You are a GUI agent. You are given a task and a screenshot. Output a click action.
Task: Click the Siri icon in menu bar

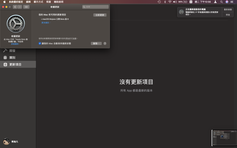click(227, 2)
